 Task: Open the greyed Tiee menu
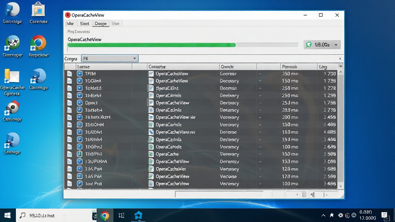[115, 24]
